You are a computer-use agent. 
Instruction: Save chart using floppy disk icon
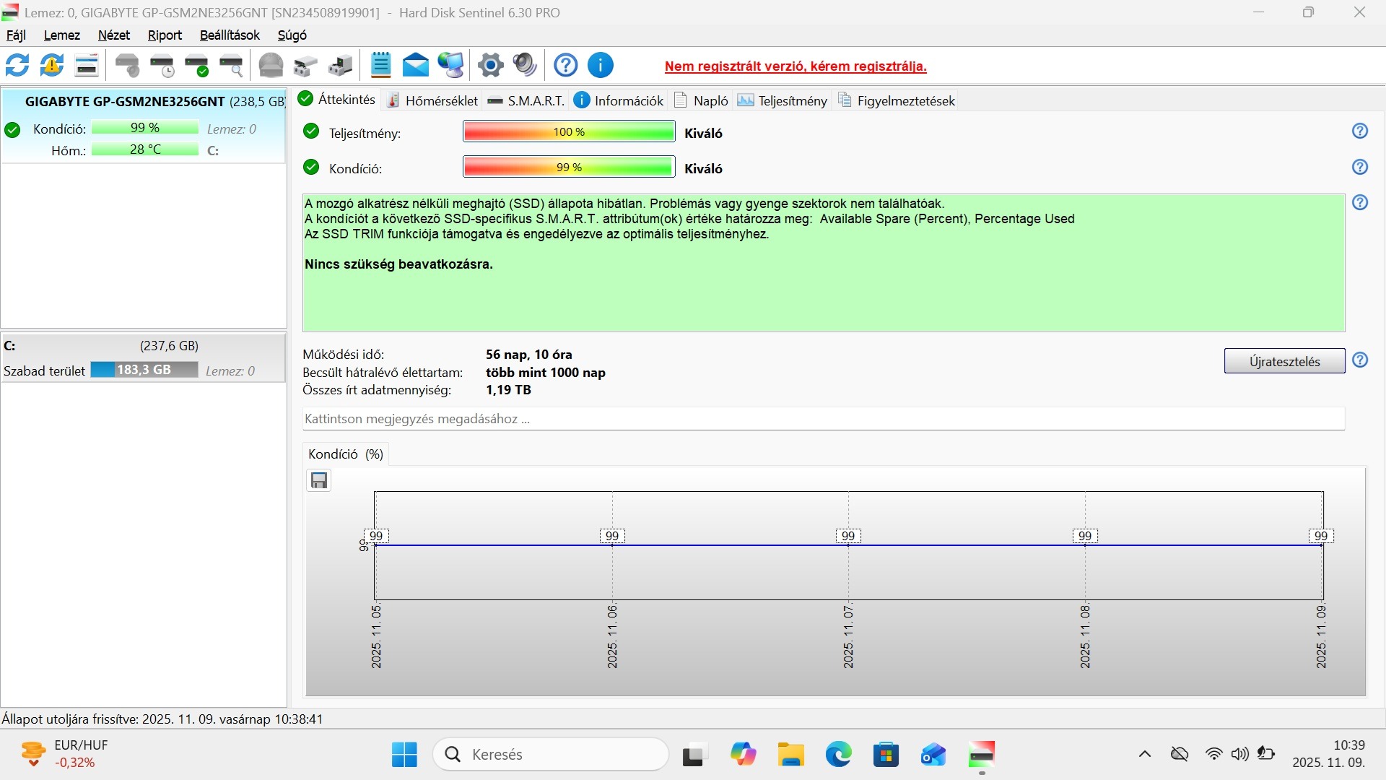[318, 480]
